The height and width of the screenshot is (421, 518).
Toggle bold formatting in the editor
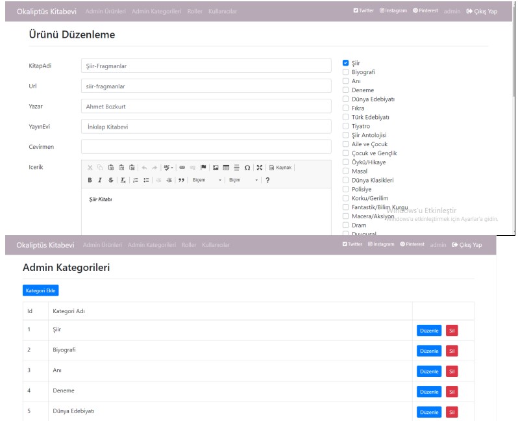click(x=90, y=180)
